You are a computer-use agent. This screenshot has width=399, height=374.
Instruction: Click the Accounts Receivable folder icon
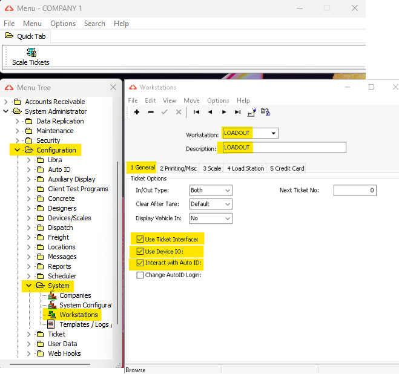18,102
